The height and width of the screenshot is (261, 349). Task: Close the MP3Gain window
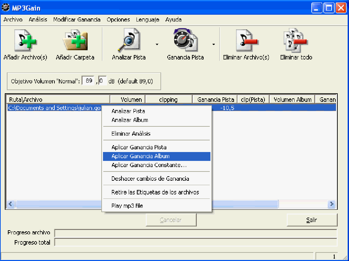pos(341,8)
